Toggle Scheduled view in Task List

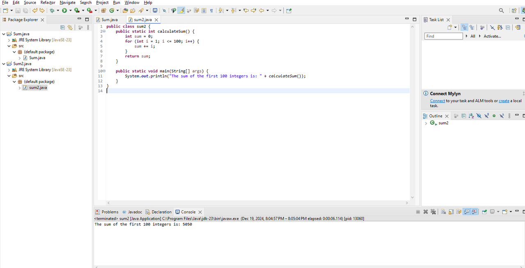472,27
